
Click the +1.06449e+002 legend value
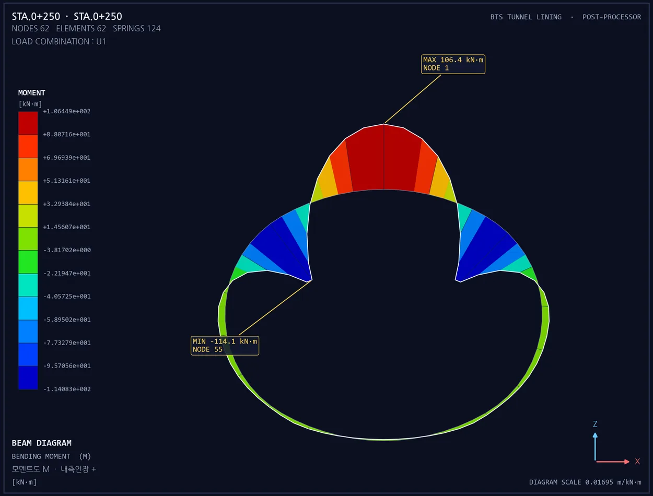click(67, 111)
